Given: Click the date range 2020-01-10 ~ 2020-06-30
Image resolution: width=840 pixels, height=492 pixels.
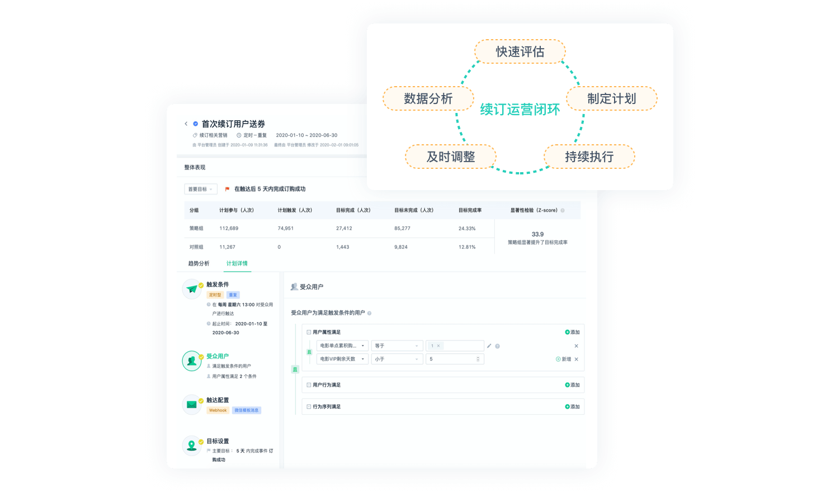Looking at the screenshot, I should [x=306, y=135].
